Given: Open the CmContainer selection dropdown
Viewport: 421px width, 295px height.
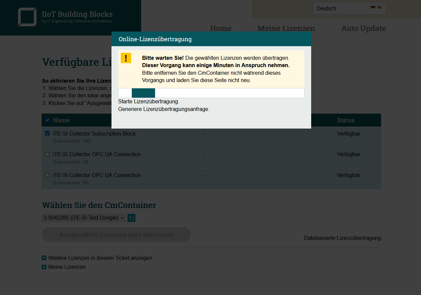Looking at the screenshot, I should point(84,218).
